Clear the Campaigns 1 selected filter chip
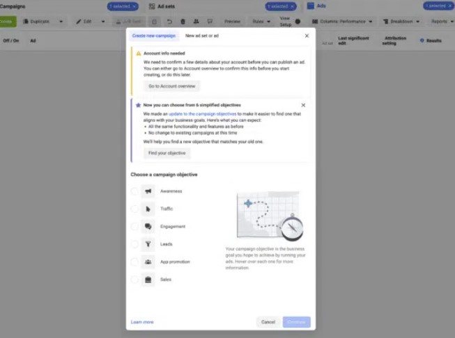455x338 pixels. [134, 6]
